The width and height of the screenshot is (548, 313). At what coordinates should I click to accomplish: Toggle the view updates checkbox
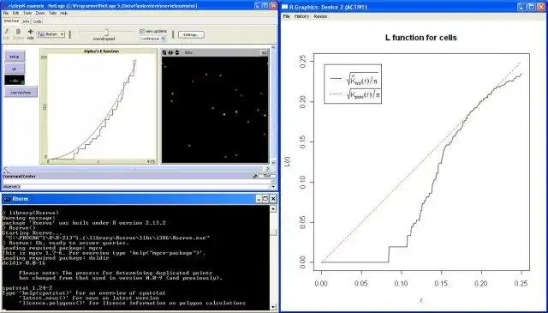tap(142, 31)
